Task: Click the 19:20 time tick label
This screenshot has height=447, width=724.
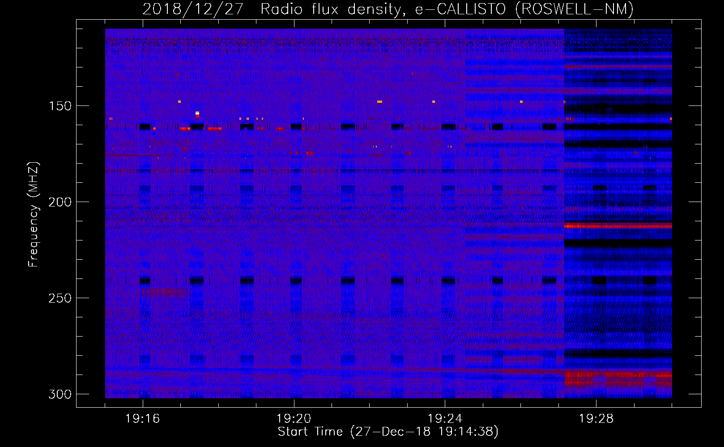Action: 294,418
